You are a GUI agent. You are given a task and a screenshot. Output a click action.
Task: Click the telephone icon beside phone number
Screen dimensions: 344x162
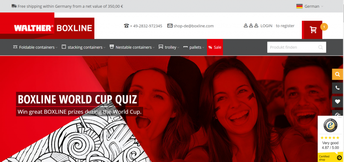(x=126, y=26)
